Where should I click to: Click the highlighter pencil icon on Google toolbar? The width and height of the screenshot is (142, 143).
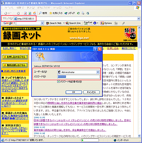[124, 23]
